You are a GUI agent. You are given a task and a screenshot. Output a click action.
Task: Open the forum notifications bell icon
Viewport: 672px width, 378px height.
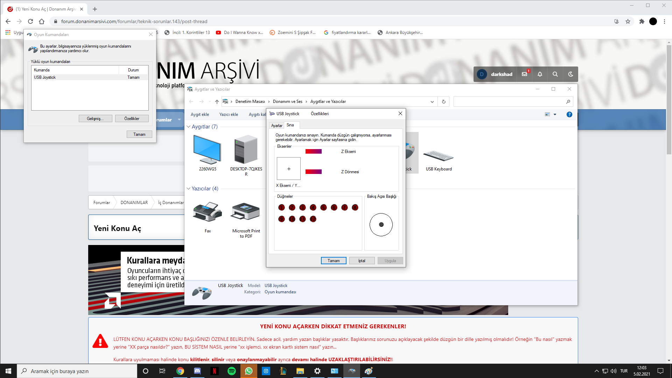540,74
